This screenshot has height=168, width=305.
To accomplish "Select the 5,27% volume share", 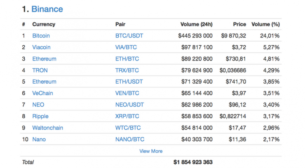I will pos(271,47).
